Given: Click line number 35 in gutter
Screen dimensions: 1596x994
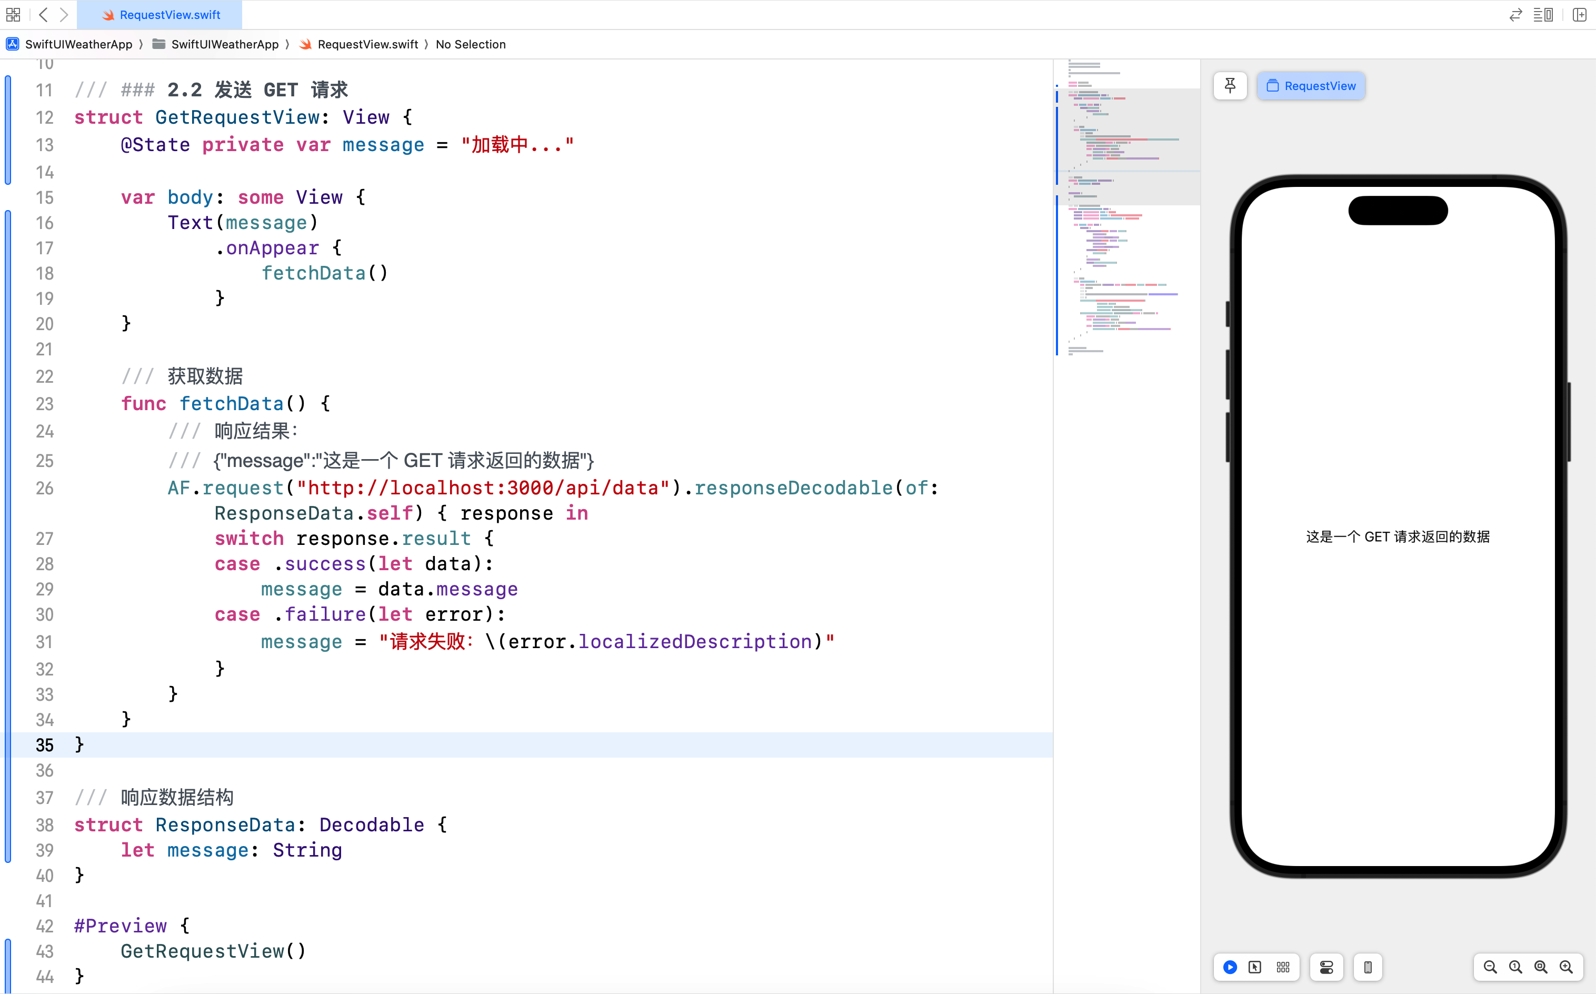Looking at the screenshot, I should tap(45, 745).
